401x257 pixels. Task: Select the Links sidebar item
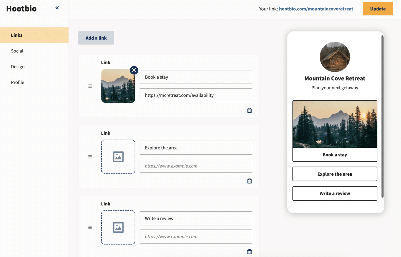tap(17, 35)
